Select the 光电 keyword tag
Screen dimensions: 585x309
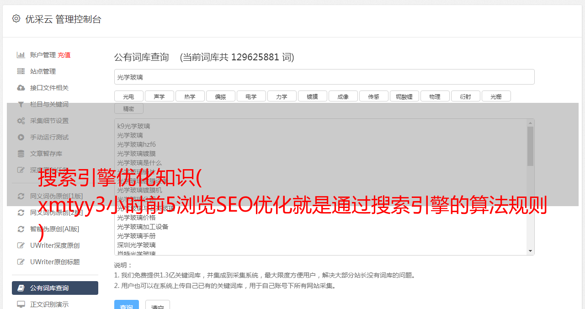(x=129, y=96)
